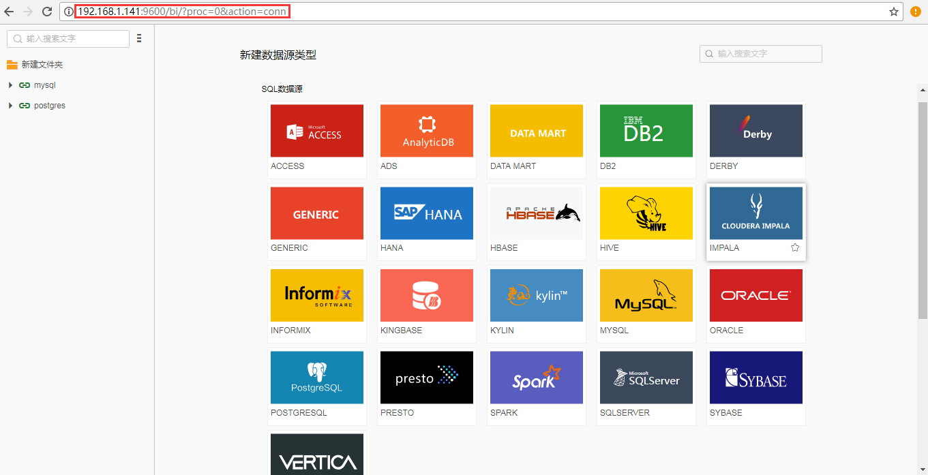
Task: Focus the sidebar search text box
Action: coord(68,39)
